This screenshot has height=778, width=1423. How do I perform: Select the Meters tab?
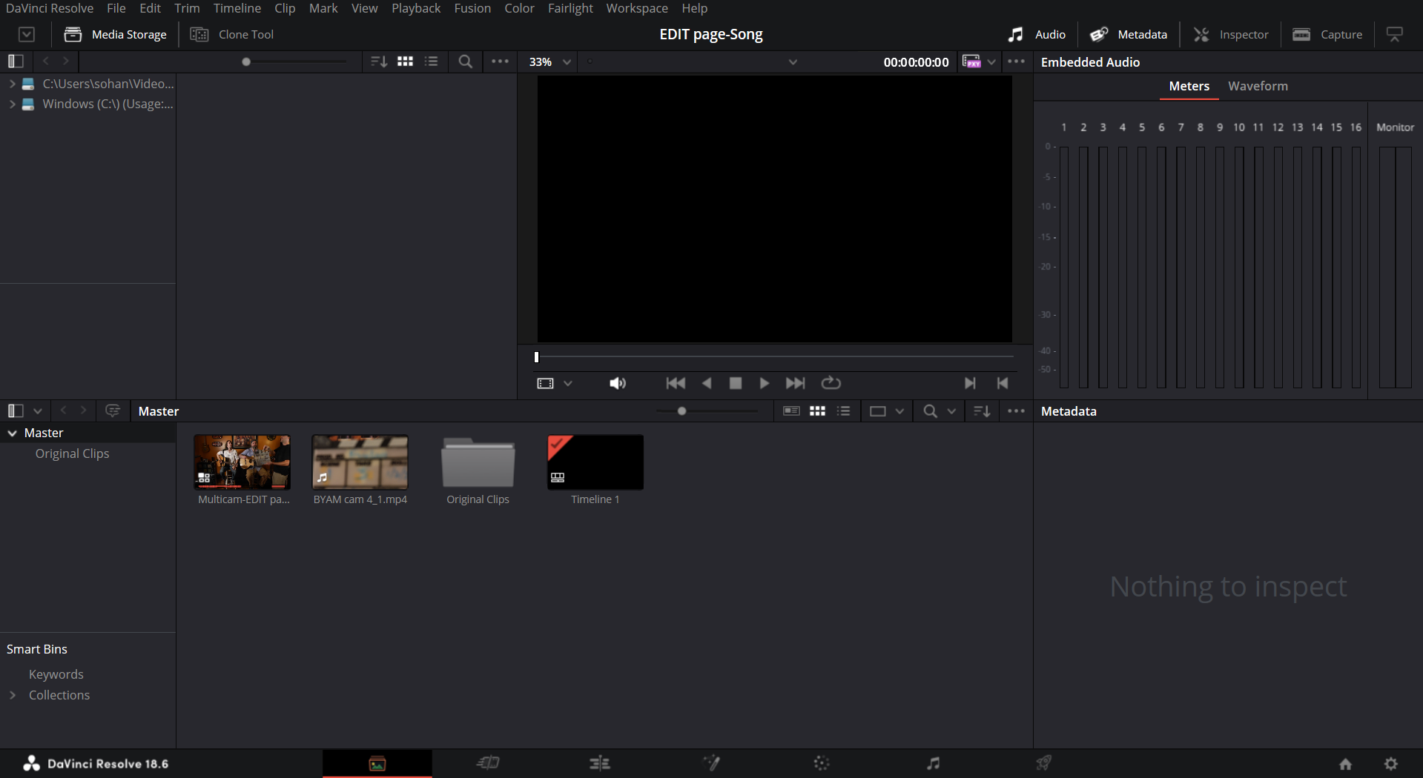(1189, 86)
